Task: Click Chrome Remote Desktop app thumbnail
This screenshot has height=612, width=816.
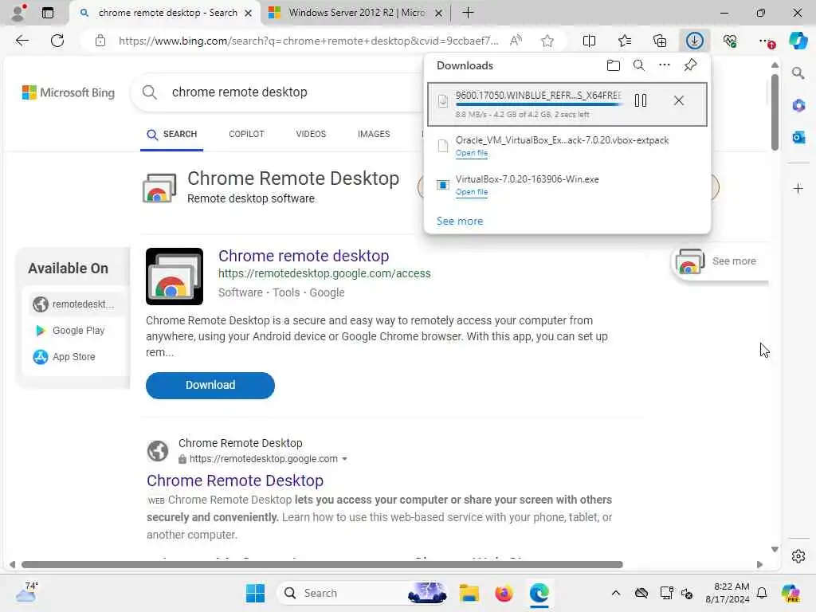Action: tap(175, 277)
